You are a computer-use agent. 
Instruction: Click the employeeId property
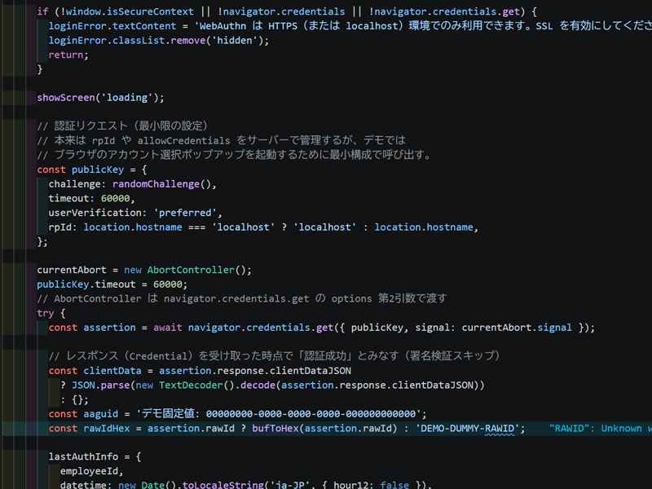pos(89,471)
